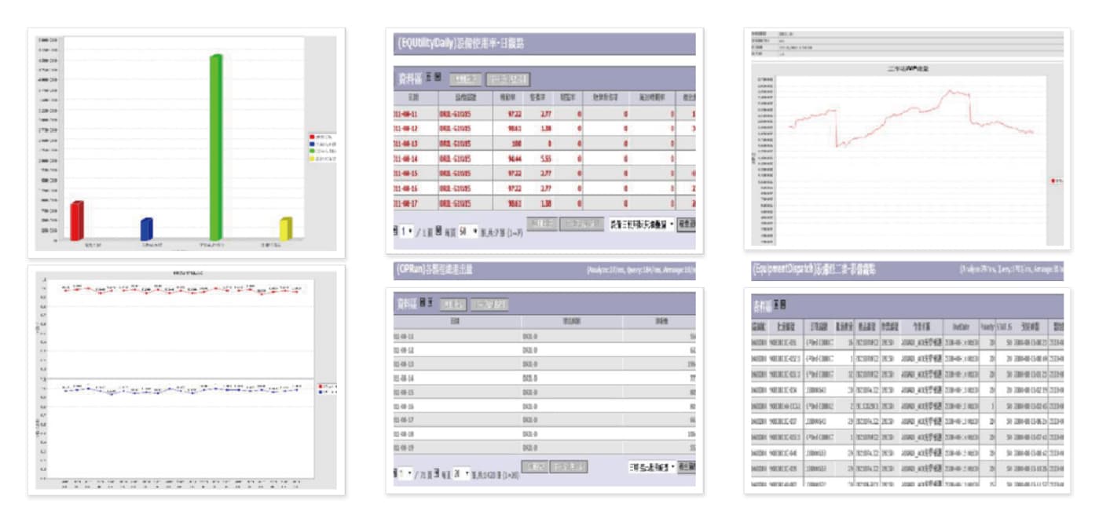Click the yellow bar in the bar chart
The width and height of the screenshot is (1099, 522).
pyautogui.click(x=286, y=228)
